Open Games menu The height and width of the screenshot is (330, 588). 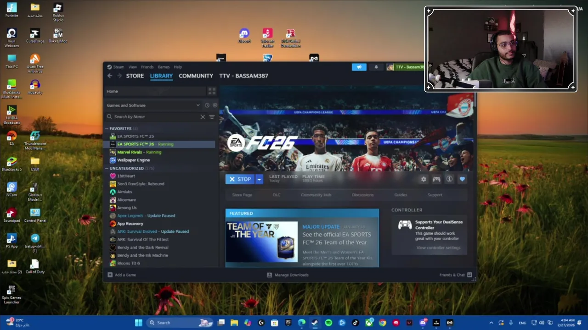tap(164, 67)
